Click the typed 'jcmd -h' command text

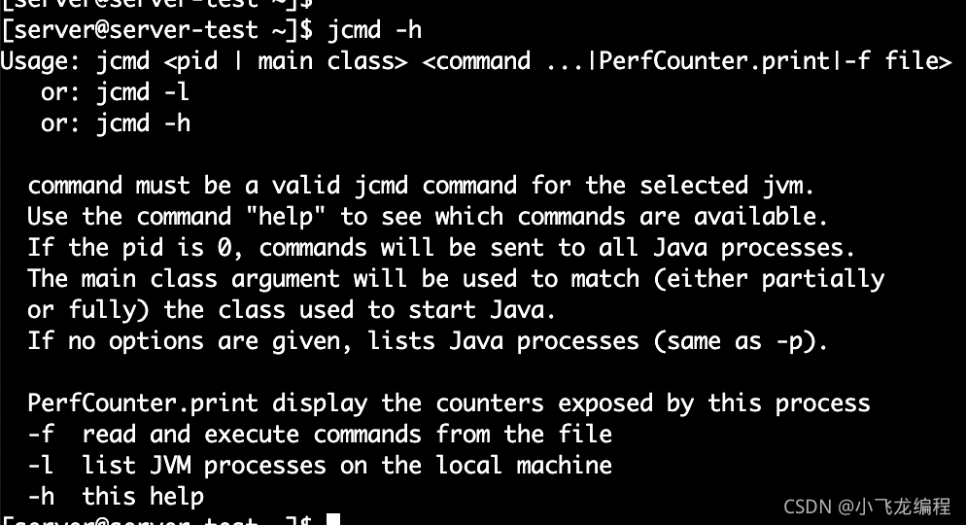[x=374, y=29]
